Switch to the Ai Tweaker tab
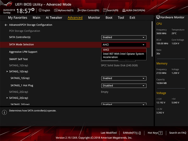Screen dimensions: 188x141 [x=54, y=18]
